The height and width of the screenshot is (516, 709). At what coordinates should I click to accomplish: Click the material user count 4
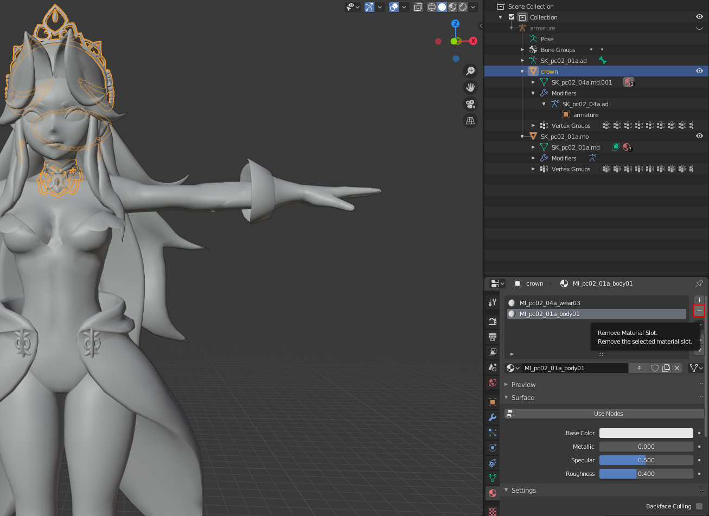pyautogui.click(x=639, y=368)
